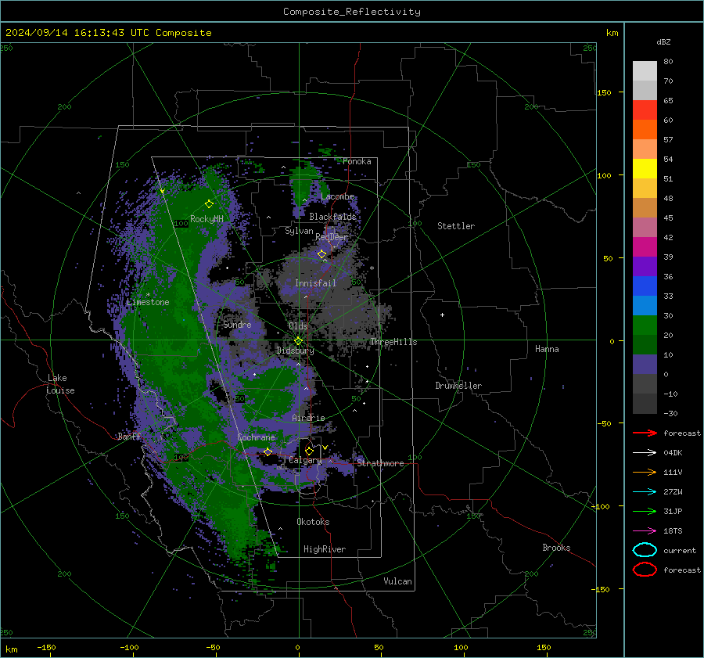Click the Drumheller city label
The width and height of the screenshot is (704, 658).
pyautogui.click(x=458, y=386)
